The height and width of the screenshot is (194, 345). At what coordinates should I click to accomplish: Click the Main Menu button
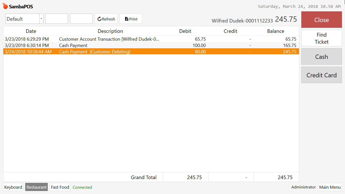(330, 187)
